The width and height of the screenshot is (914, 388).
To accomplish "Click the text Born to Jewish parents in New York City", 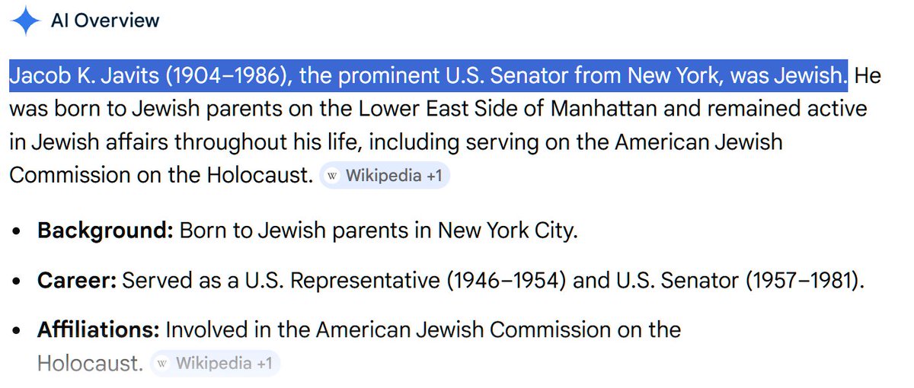I will (379, 231).
